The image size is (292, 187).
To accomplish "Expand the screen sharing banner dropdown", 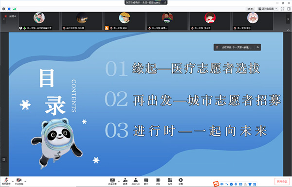I will click(165, 2).
